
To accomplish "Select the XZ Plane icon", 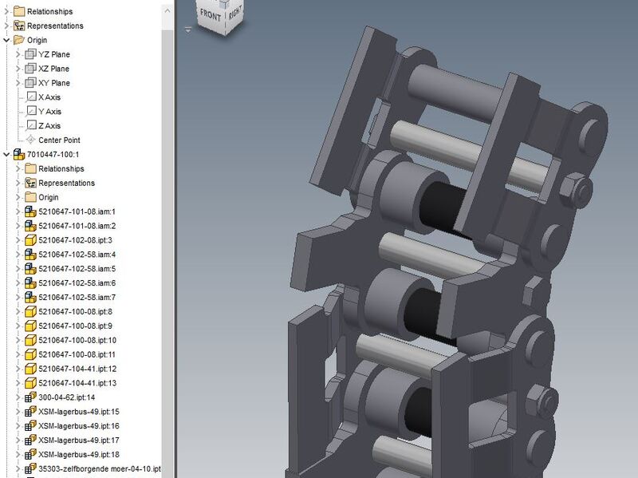I will tap(30, 69).
